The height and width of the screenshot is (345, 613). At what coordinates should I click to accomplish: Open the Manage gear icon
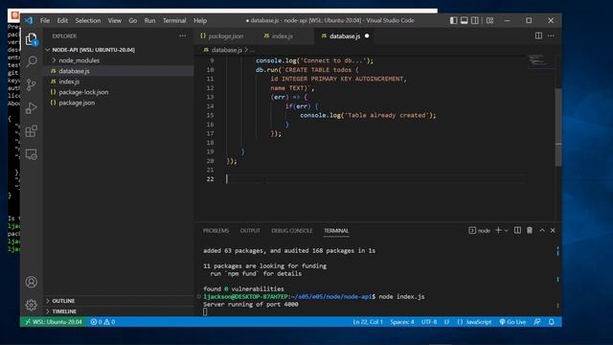[32, 305]
